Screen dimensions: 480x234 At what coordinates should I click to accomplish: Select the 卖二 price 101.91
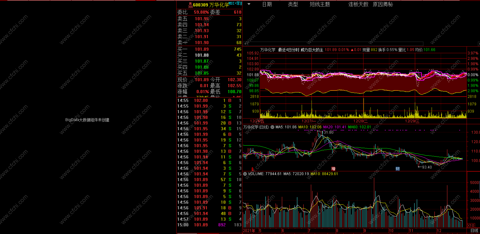(202, 37)
